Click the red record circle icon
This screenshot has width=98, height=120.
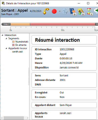point(54,11)
